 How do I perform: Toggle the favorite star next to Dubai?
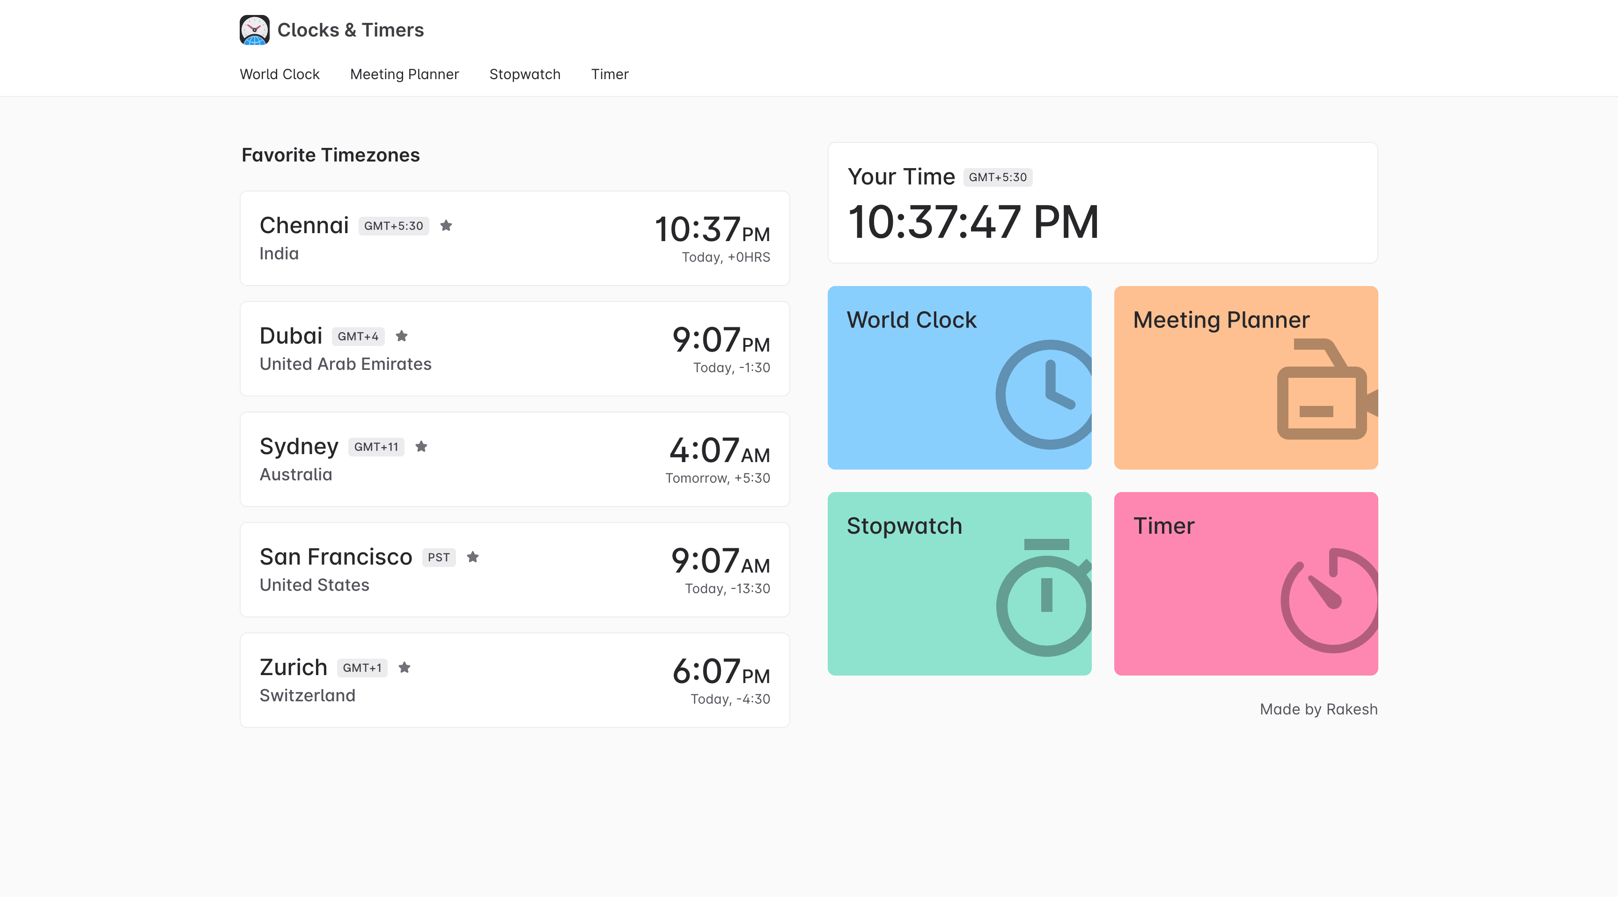coord(401,336)
